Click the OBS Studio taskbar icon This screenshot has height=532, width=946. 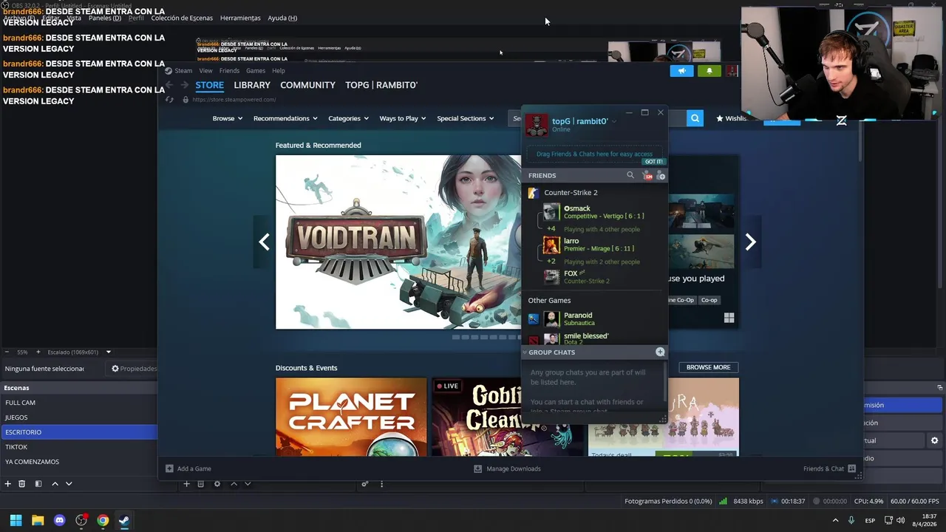tap(81, 520)
